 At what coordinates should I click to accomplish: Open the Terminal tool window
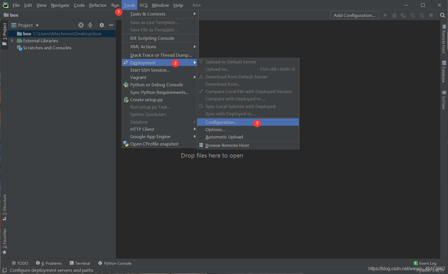point(80,263)
